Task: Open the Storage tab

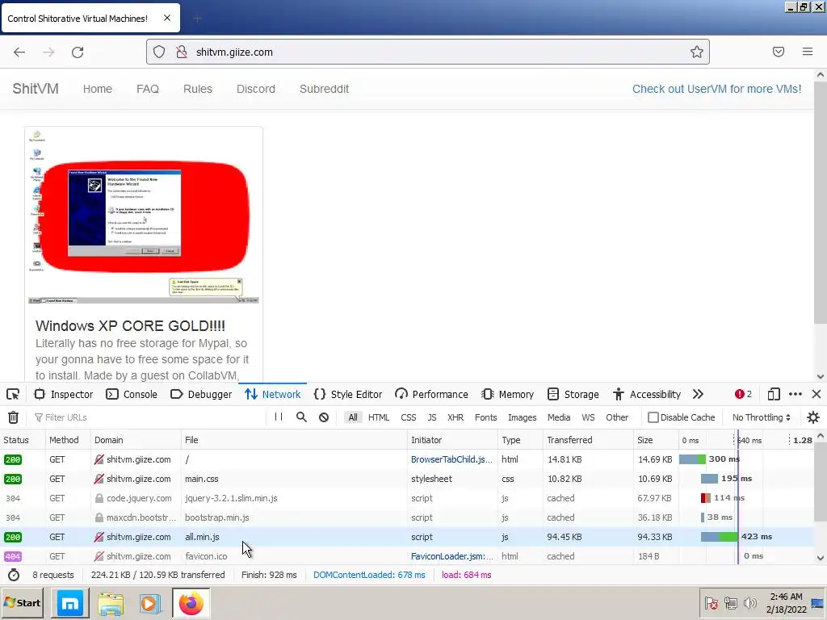Action: click(x=573, y=394)
